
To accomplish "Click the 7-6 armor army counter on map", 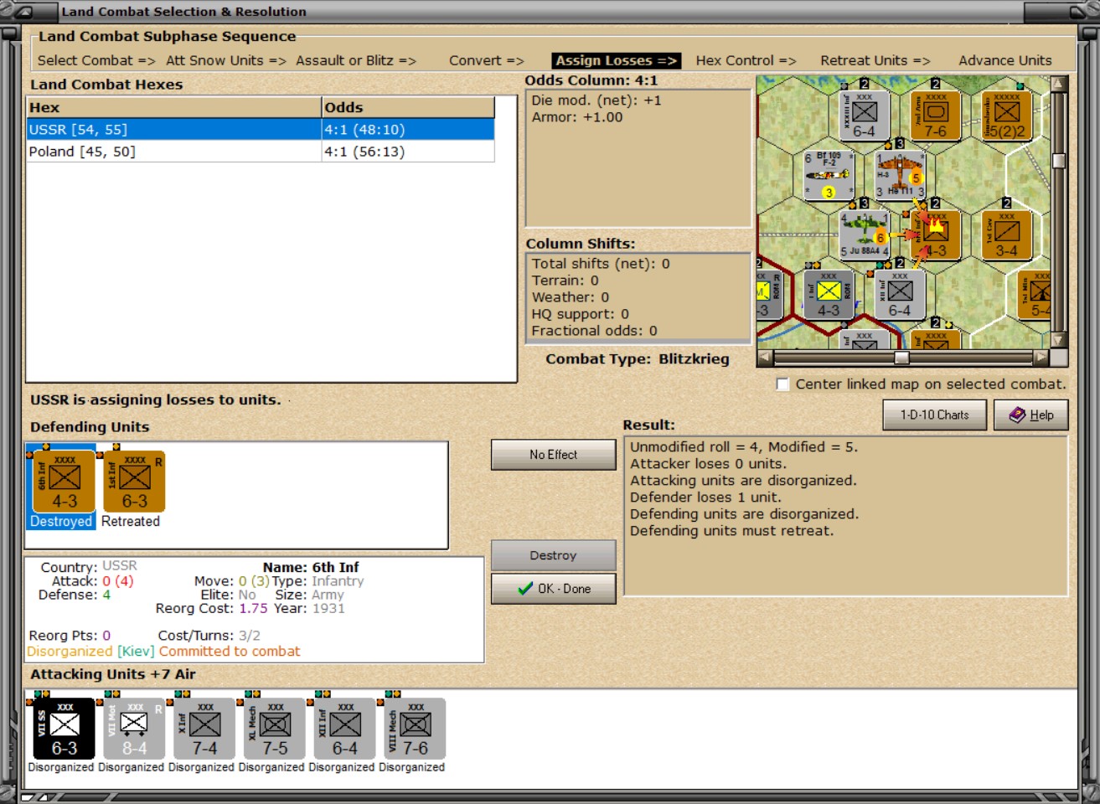I will pyautogui.click(x=936, y=116).
